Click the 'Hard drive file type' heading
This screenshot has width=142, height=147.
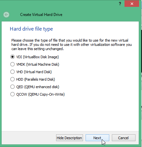coord(31,29)
